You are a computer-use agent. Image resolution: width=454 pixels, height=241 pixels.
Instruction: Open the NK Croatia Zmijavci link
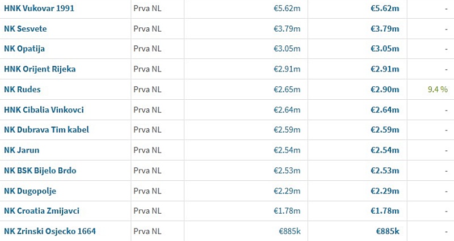[x=41, y=211]
